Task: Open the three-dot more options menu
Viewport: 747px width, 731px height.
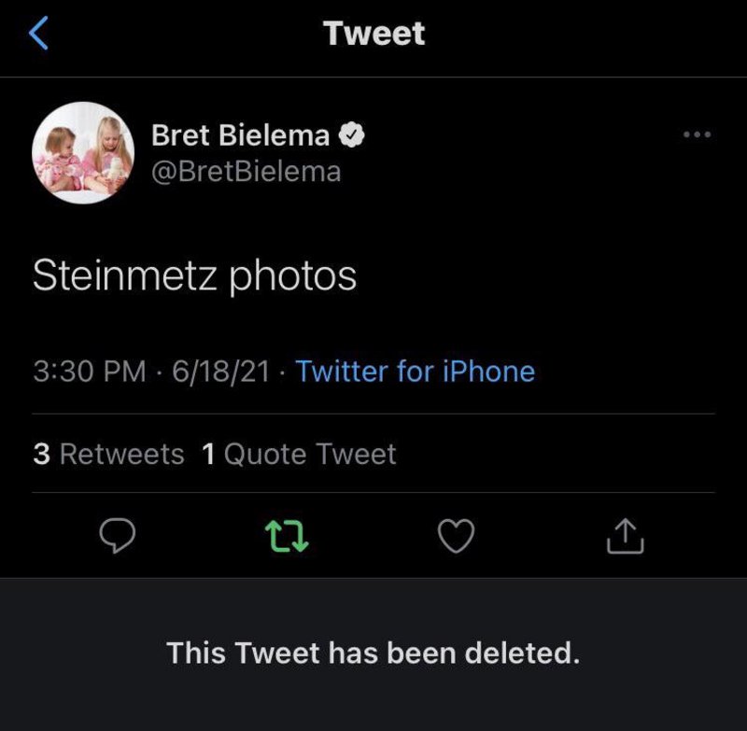Action: 697,135
